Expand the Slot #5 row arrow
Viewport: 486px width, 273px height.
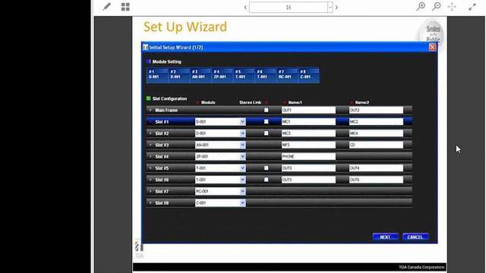click(x=150, y=168)
